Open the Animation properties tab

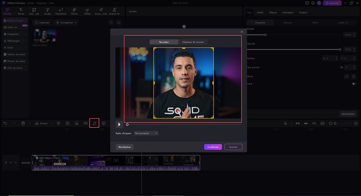coord(288,12)
